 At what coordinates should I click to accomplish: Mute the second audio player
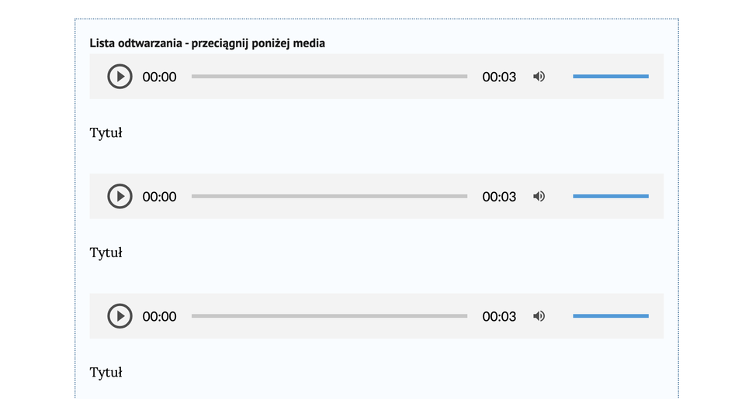[539, 197]
